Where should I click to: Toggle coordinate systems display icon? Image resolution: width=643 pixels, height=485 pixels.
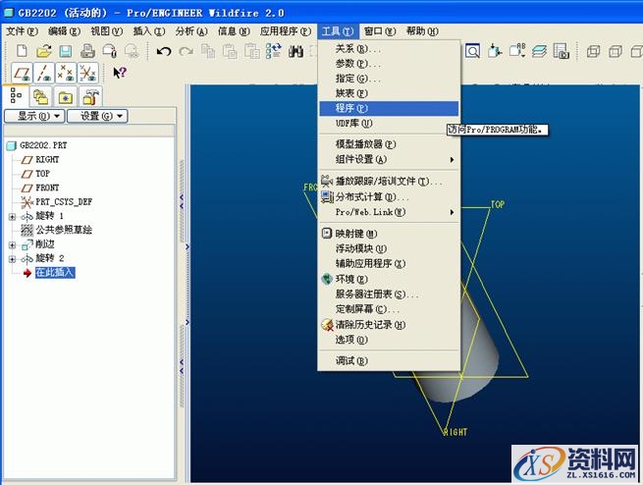[x=88, y=73]
